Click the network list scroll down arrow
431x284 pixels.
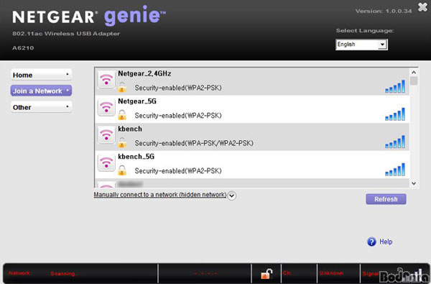coord(414,183)
